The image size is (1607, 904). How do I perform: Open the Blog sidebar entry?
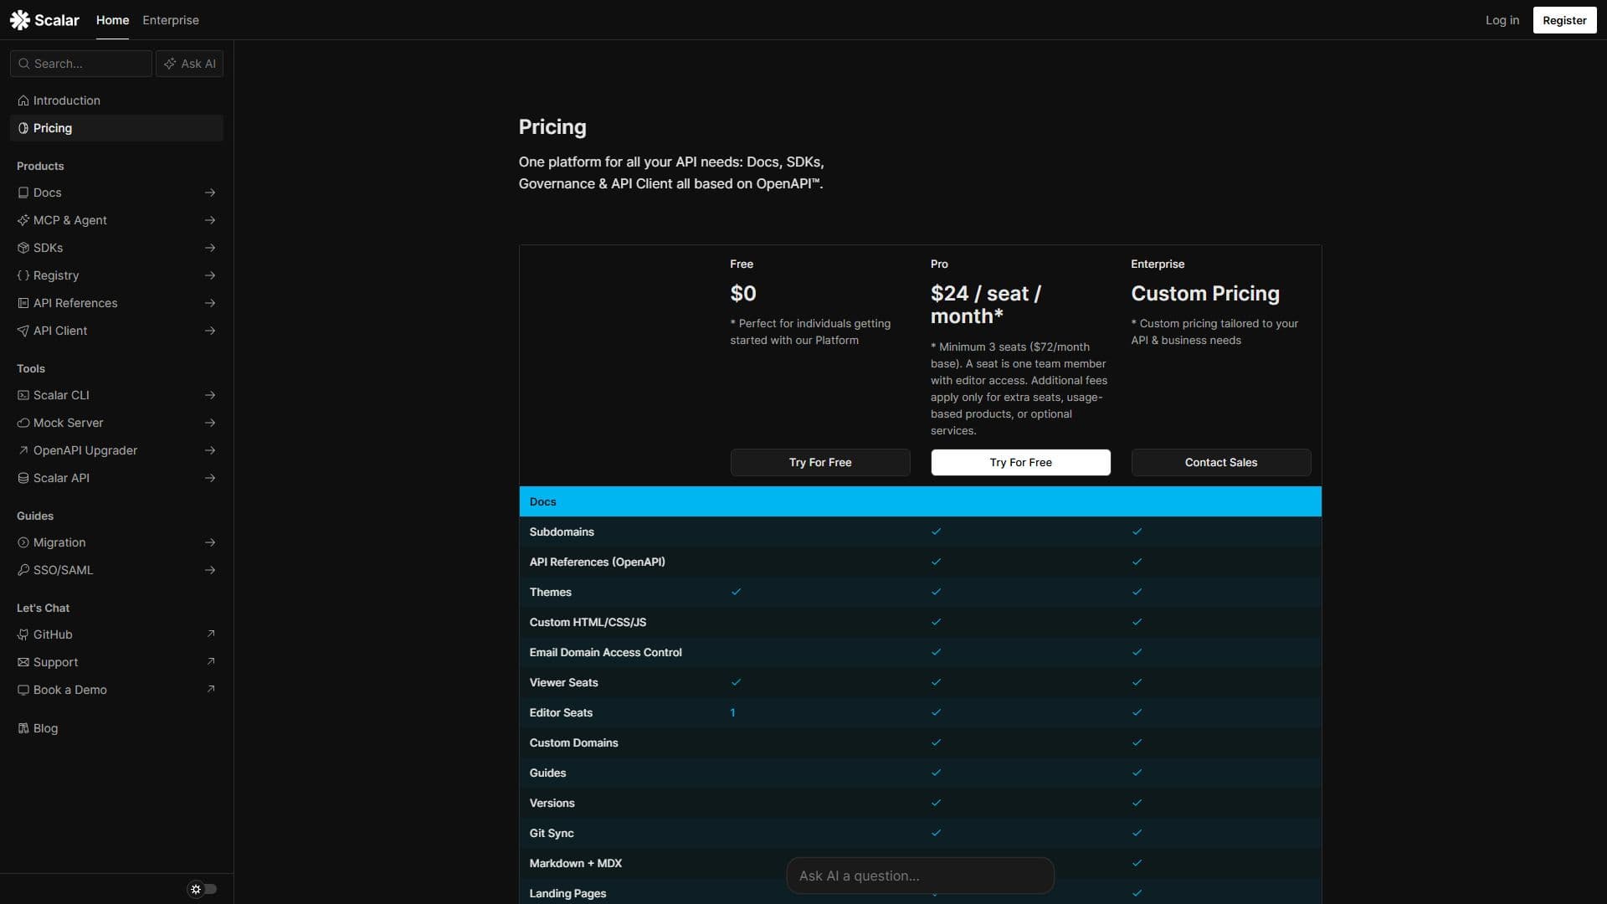coord(116,728)
